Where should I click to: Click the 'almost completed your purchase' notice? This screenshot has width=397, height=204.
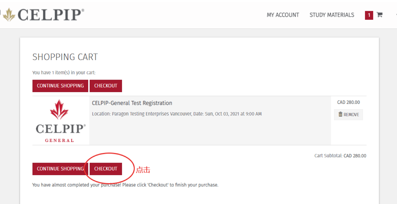[125, 185]
